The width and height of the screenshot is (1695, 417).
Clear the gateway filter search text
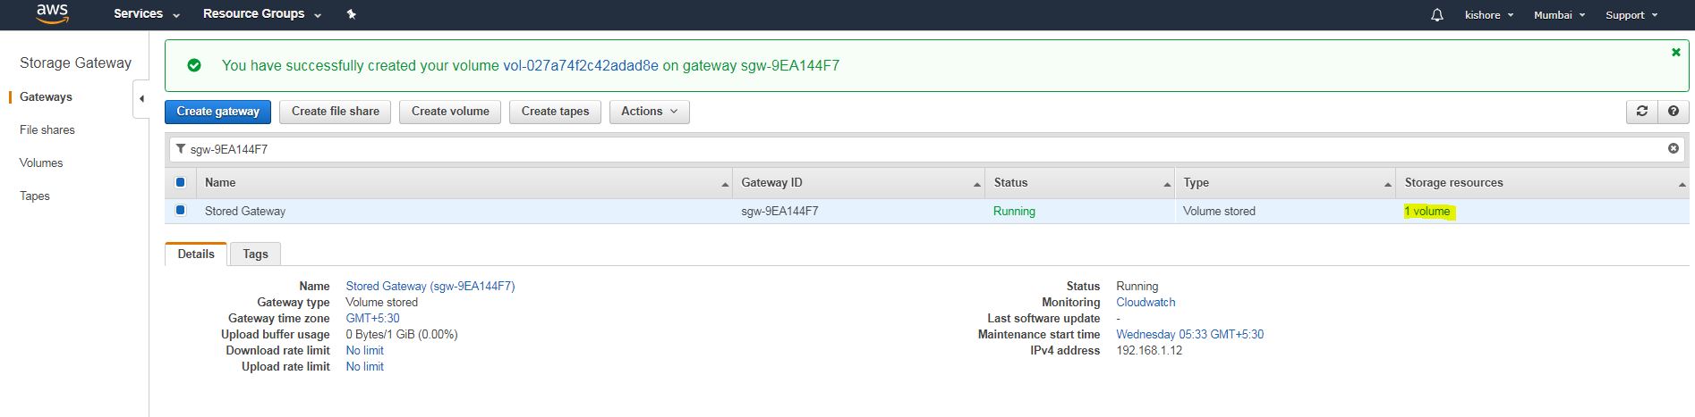pos(1673,148)
